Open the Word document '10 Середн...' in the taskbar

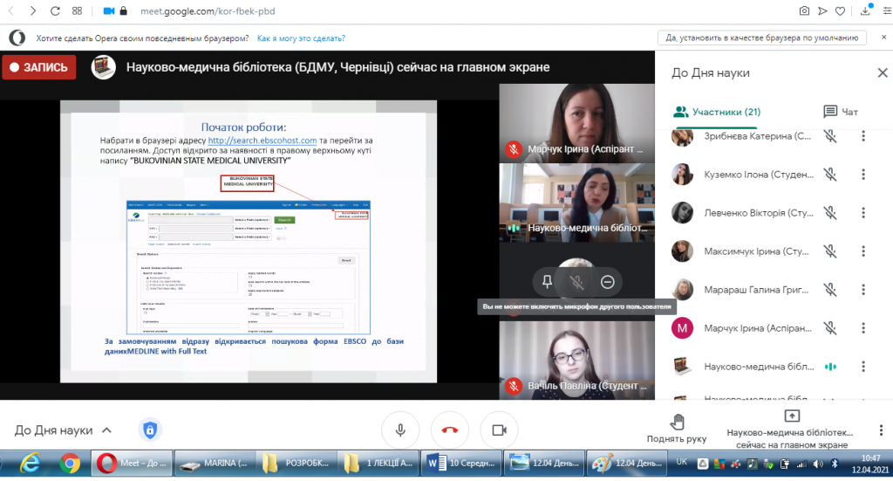click(x=461, y=464)
